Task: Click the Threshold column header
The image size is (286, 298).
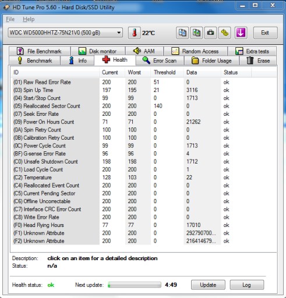Action: pos(167,72)
